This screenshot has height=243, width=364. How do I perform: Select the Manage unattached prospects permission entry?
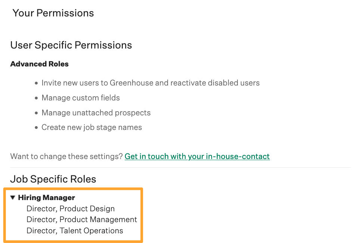click(96, 112)
